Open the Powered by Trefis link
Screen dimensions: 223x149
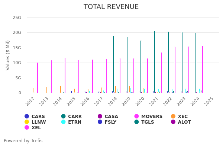[23, 141]
